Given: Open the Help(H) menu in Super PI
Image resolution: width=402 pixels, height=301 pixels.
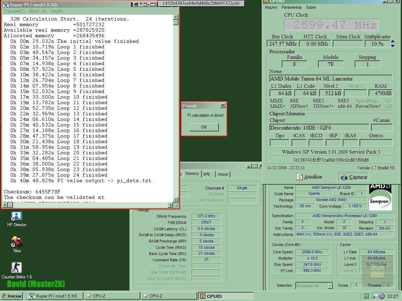Looking at the screenshot, I should pos(57,11).
